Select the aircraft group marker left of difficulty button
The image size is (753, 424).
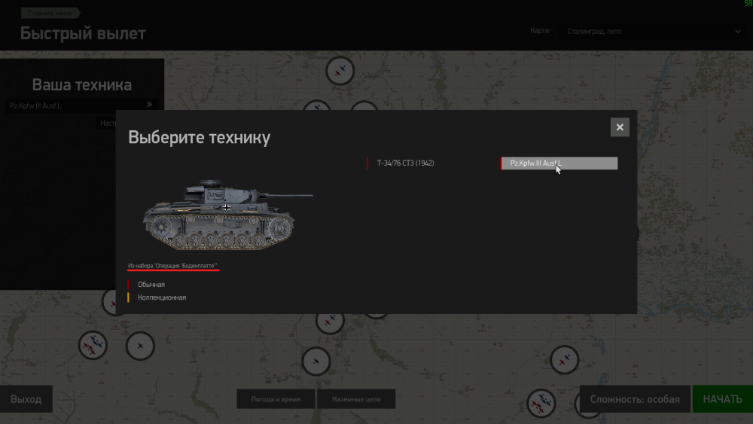point(541,403)
